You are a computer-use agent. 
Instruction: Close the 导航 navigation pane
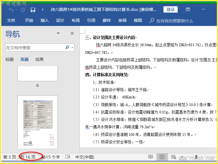tap(72, 33)
